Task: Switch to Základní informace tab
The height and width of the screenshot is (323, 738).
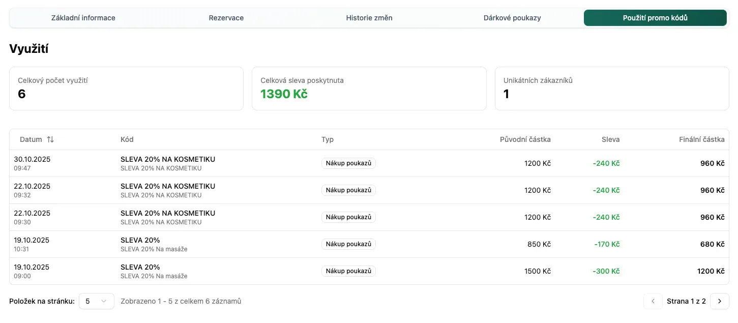Action: (83, 18)
